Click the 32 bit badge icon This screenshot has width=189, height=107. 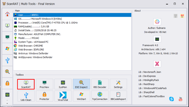(x=175, y=16)
